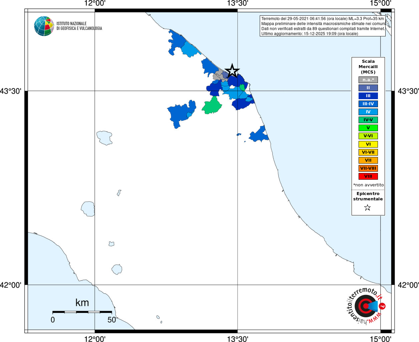Click the large lake near 12°00'
Image resolution: width=419 pixels, height=342 pixels.
point(104,138)
